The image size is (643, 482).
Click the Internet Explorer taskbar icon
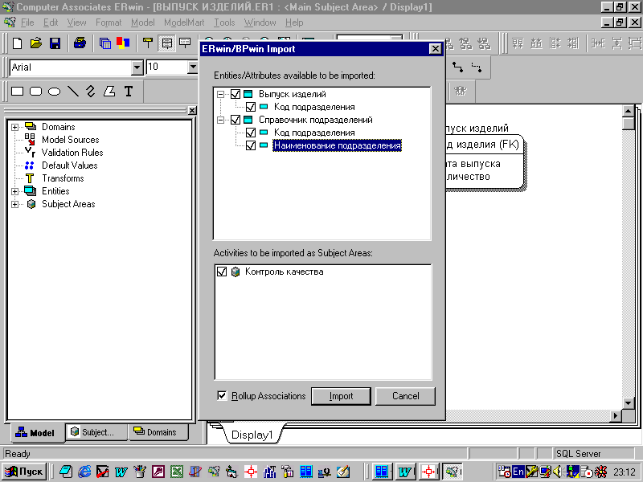tap(85, 472)
